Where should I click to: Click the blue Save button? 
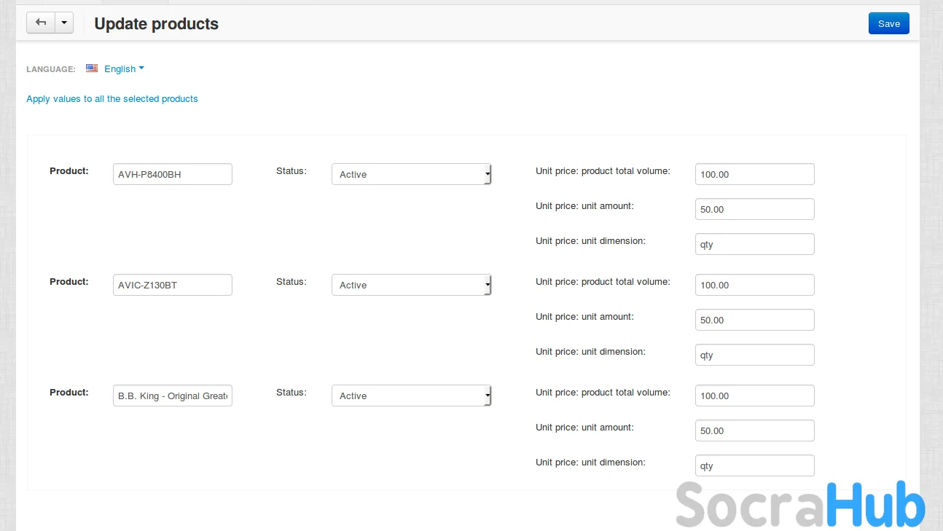pos(888,23)
